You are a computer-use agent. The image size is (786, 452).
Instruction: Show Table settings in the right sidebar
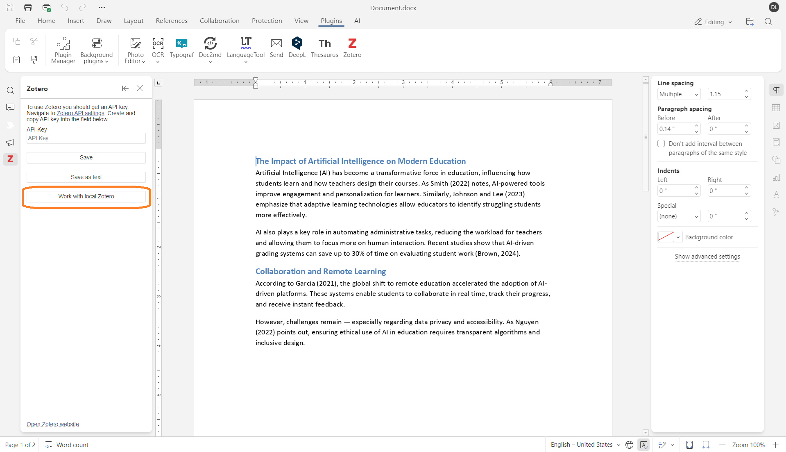click(777, 107)
